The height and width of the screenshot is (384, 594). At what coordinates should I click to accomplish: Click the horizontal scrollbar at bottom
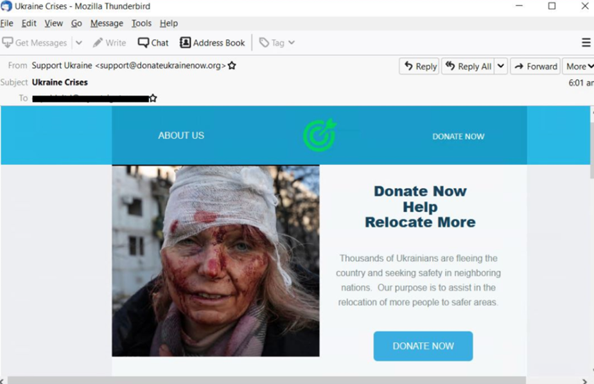[266, 380]
